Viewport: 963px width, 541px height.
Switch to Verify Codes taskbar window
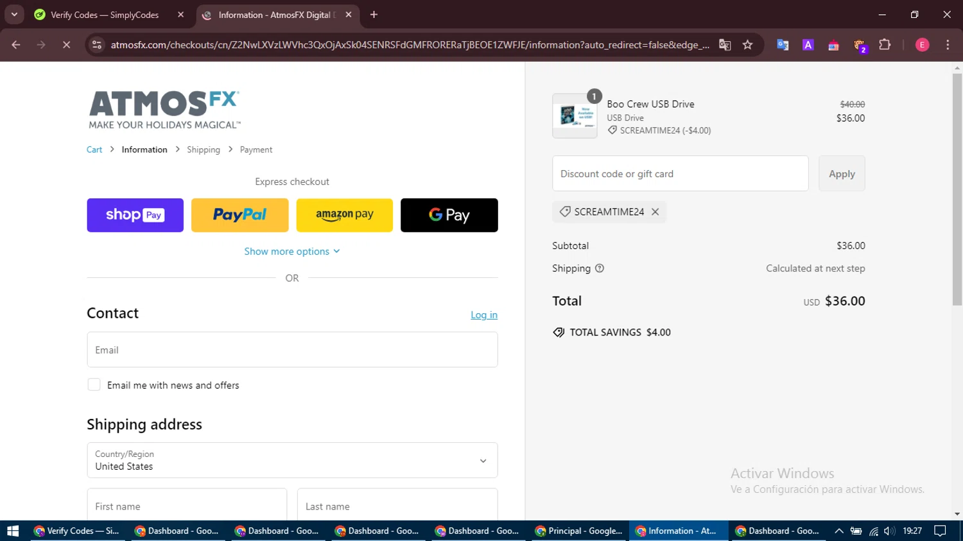(77, 531)
